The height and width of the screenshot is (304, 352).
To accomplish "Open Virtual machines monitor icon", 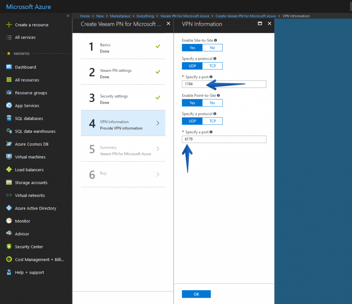I will pos(9,157).
